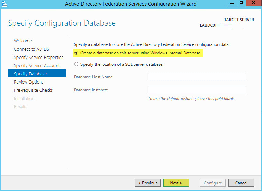
Task: Minimize the wizard window
Action: (x=232, y=3)
